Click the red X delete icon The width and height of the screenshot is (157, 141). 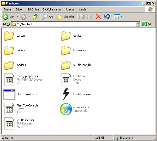[x=99, y=17]
